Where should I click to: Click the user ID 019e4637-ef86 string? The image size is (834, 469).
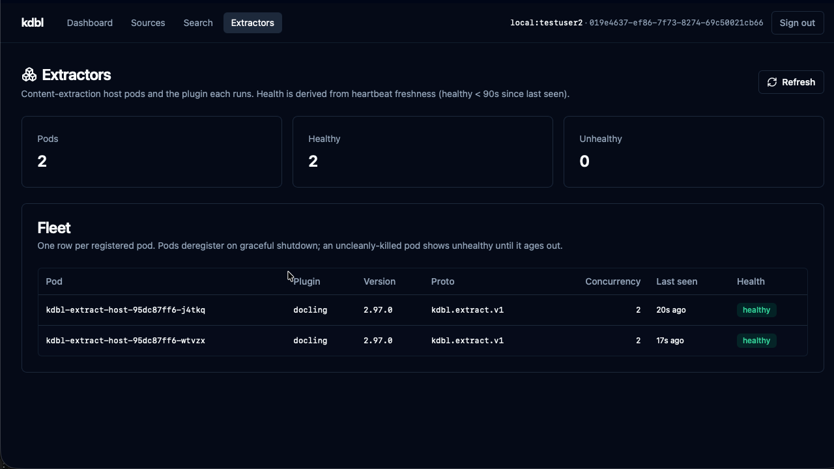(676, 23)
